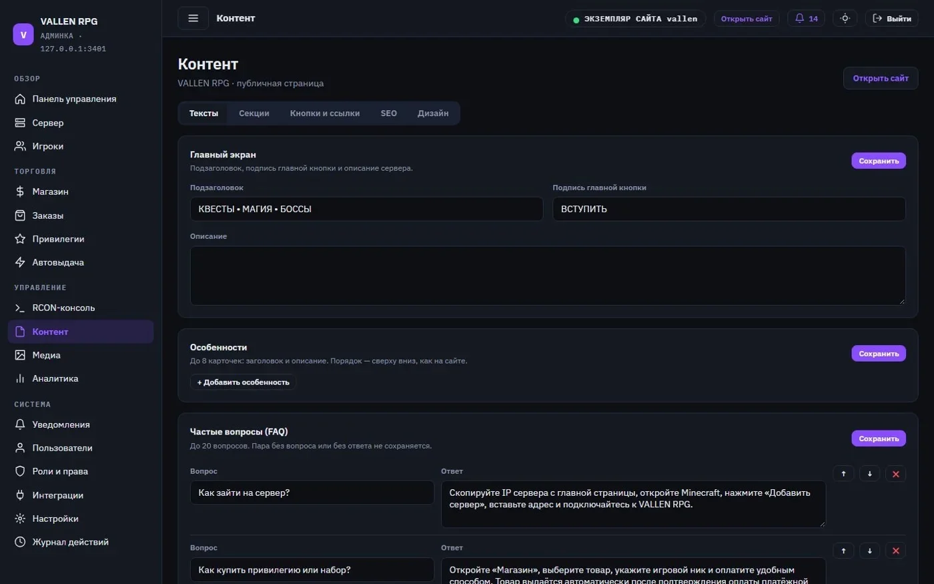This screenshot has height=584, width=934.
Task: Open Настройки sidebar item
Action: click(x=81, y=519)
